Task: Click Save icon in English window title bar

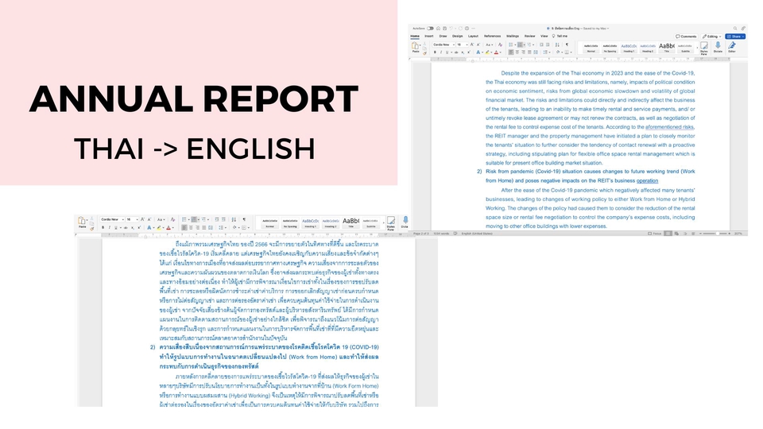Action: (x=445, y=29)
